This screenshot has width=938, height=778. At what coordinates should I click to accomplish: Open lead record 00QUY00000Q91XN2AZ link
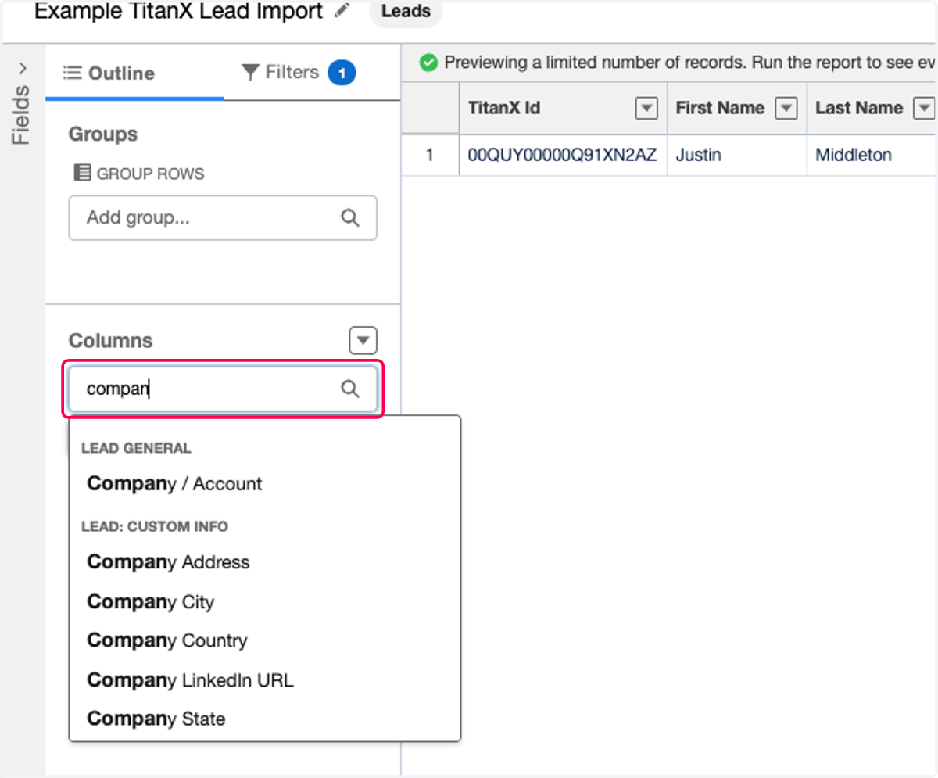563,155
